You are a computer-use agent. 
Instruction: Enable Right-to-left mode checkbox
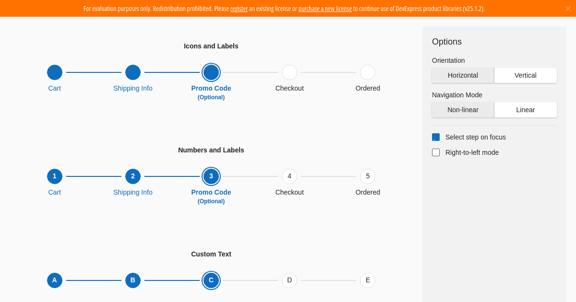[x=436, y=152]
